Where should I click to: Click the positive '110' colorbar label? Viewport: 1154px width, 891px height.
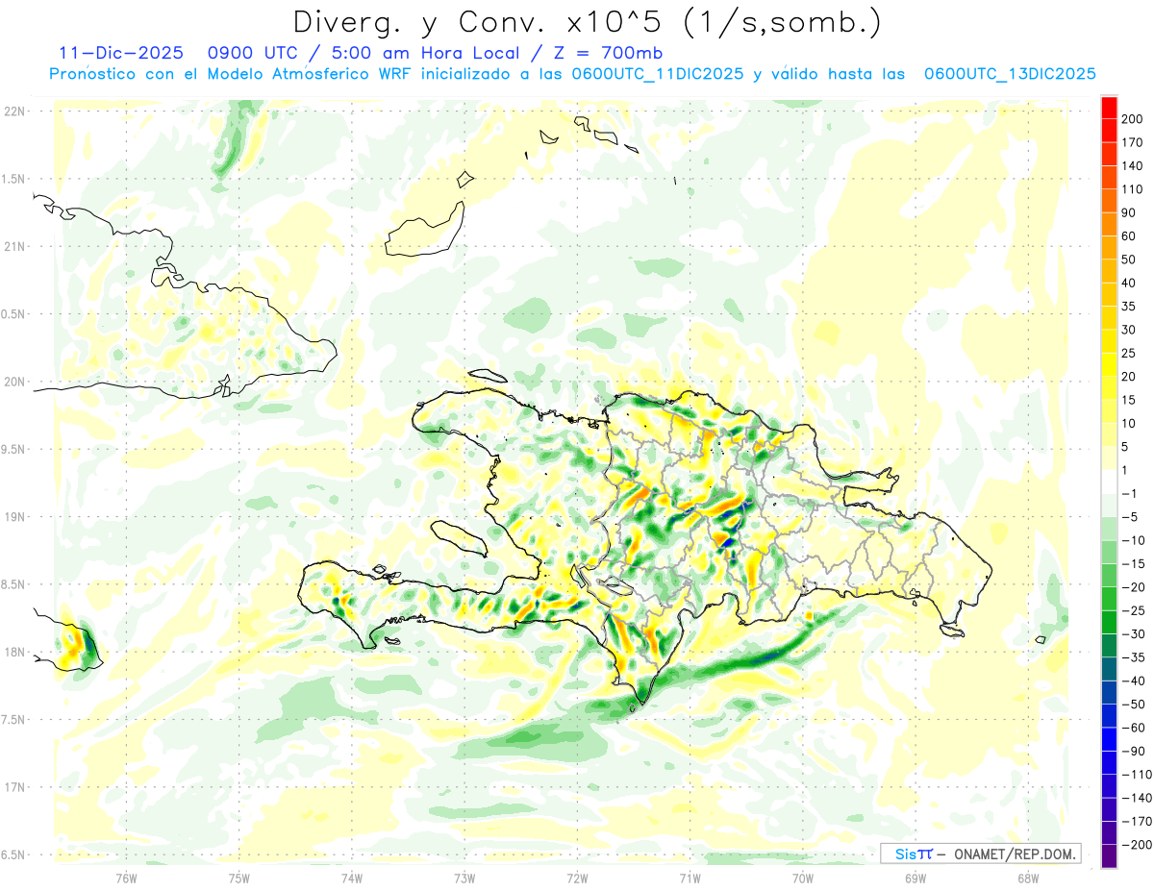point(1132,189)
